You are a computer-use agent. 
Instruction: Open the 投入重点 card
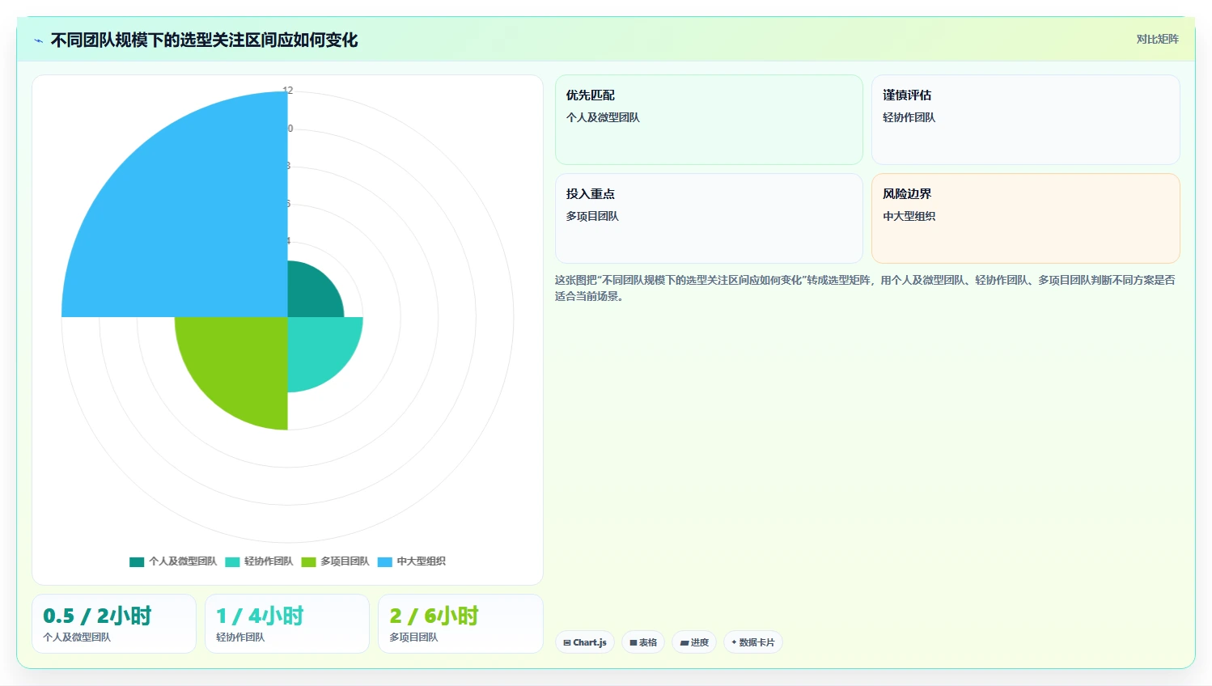click(709, 218)
